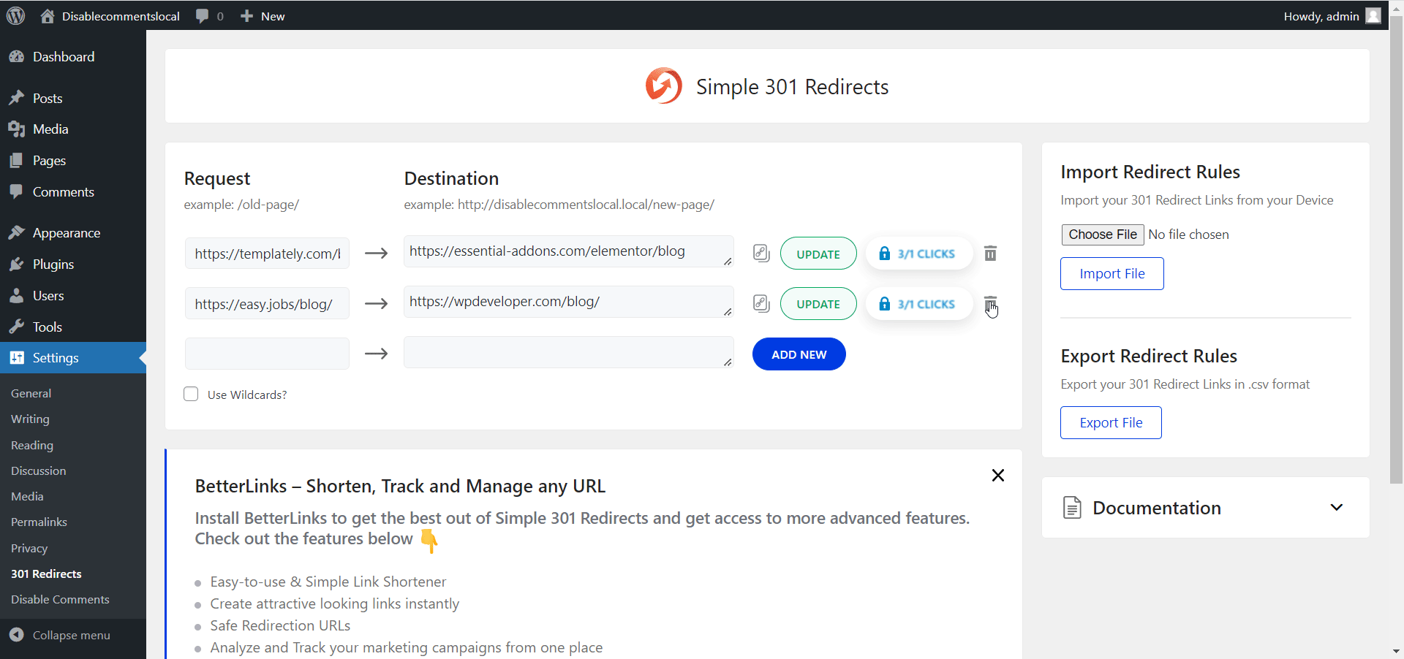The width and height of the screenshot is (1404, 659).
Task: View clicks for templately.com redirect
Action: click(918, 254)
